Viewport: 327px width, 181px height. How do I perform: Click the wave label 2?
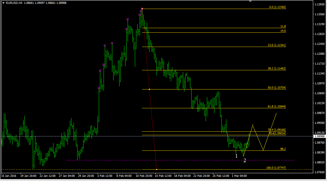pyautogui.click(x=245, y=160)
